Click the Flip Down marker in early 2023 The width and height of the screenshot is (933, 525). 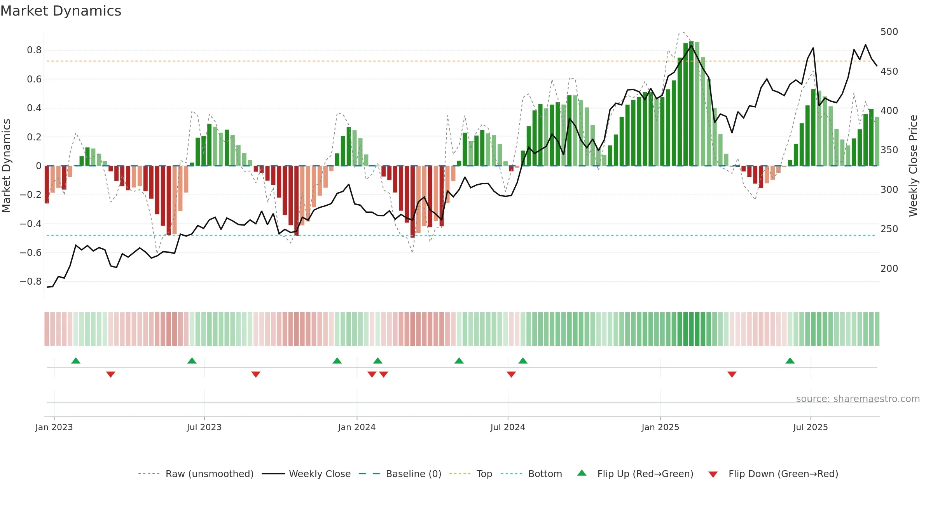(x=111, y=374)
